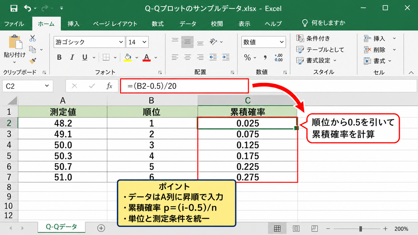Viewport: 418px width, 235px height.
Task: Click the comma style icon
Action: tap(265, 57)
